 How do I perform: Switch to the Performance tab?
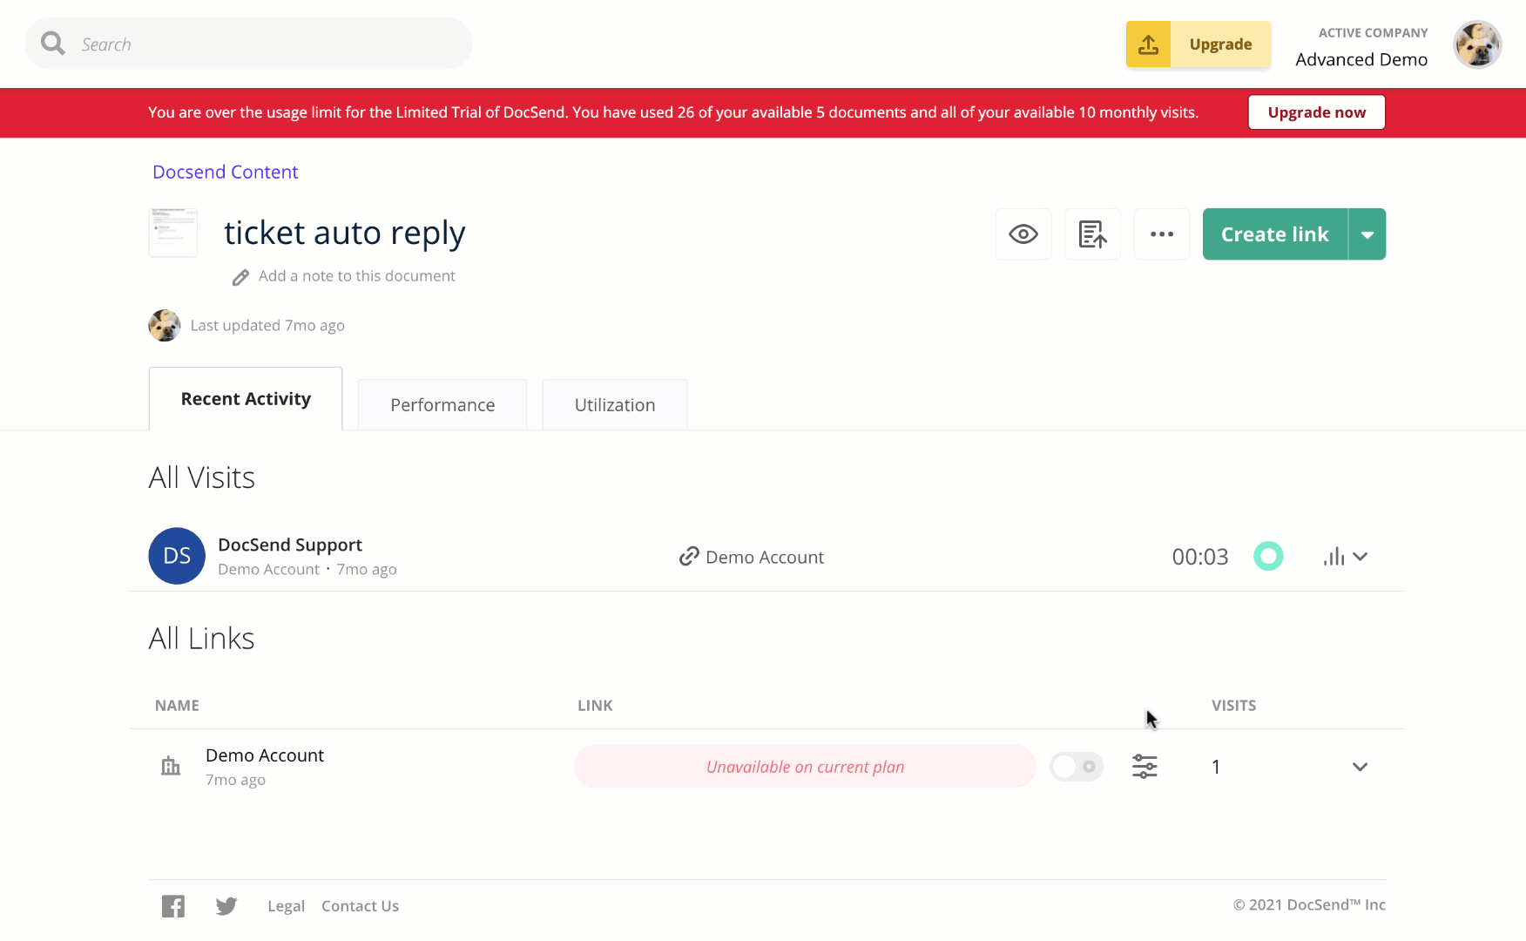click(x=442, y=405)
